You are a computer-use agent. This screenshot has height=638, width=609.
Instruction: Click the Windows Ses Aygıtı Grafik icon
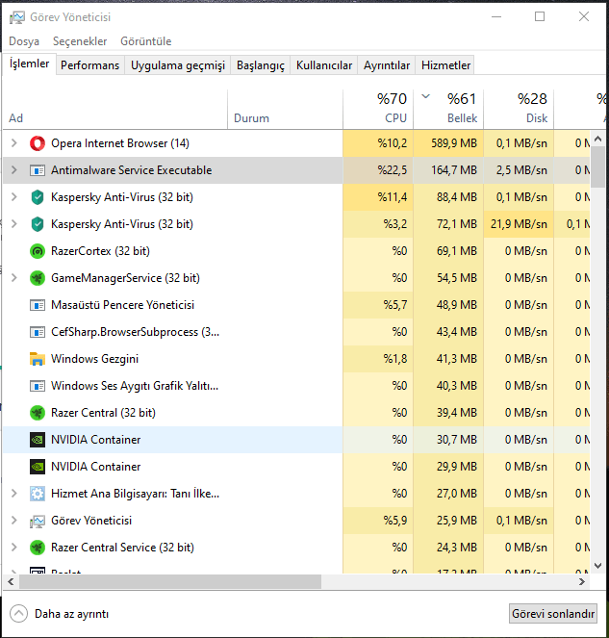(x=38, y=386)
